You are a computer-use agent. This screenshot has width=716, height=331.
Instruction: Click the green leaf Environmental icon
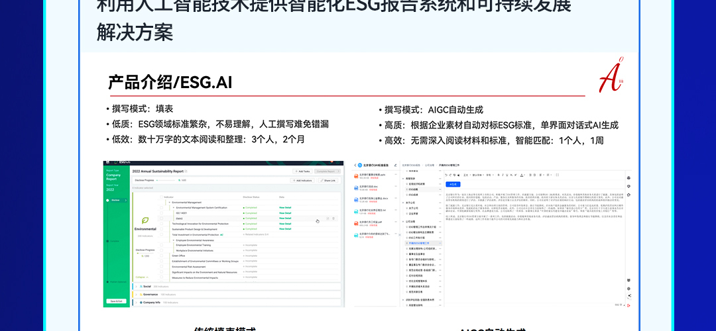[x=145, y=220]
